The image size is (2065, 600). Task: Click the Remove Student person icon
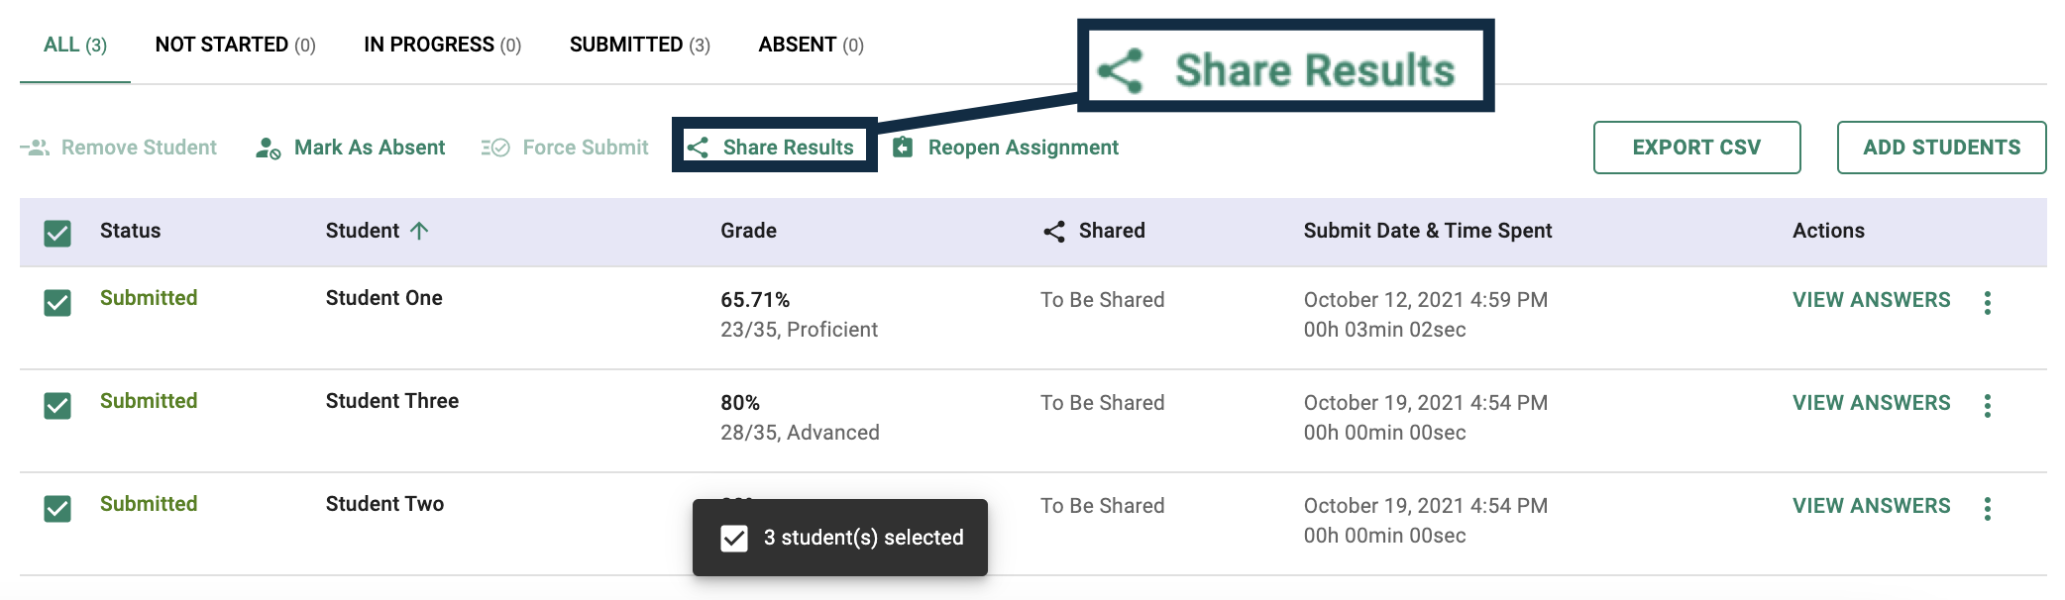click(x=35, y=148)
